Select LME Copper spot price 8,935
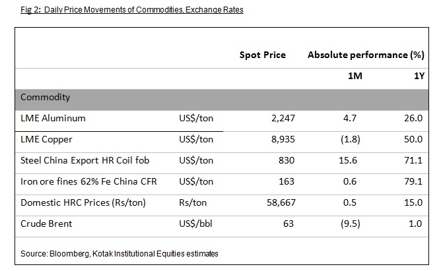This screenshot has height=271, width=439. pos(283,139)
